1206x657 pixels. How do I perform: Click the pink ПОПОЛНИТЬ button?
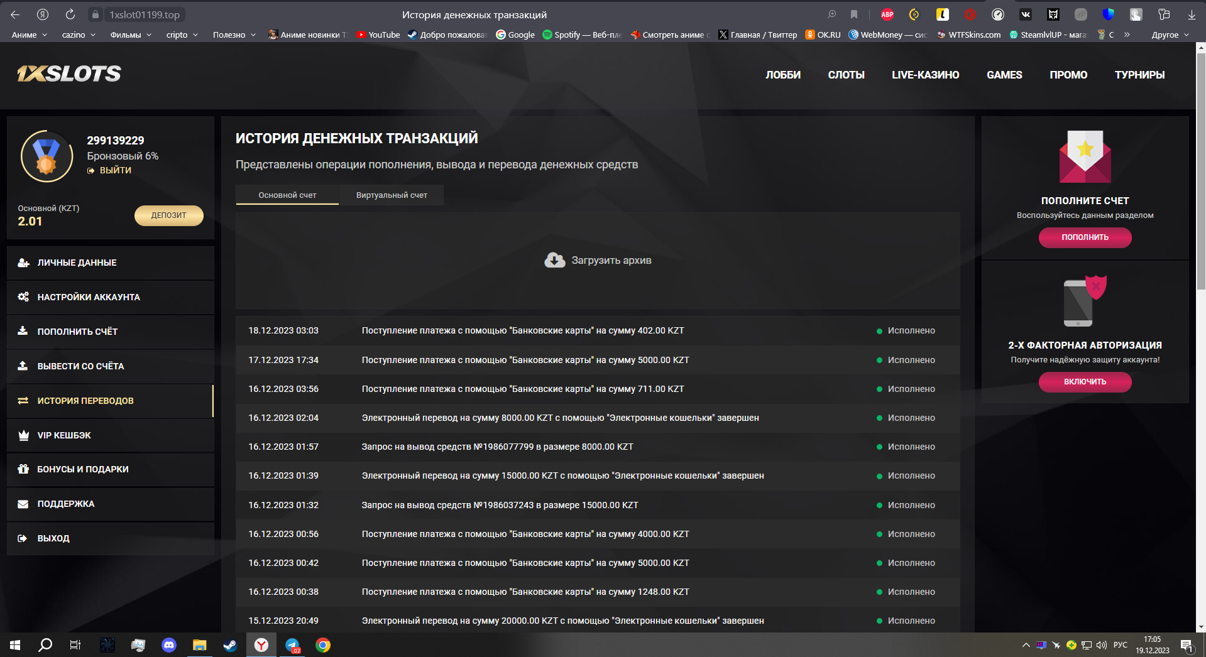(1085, 237)
